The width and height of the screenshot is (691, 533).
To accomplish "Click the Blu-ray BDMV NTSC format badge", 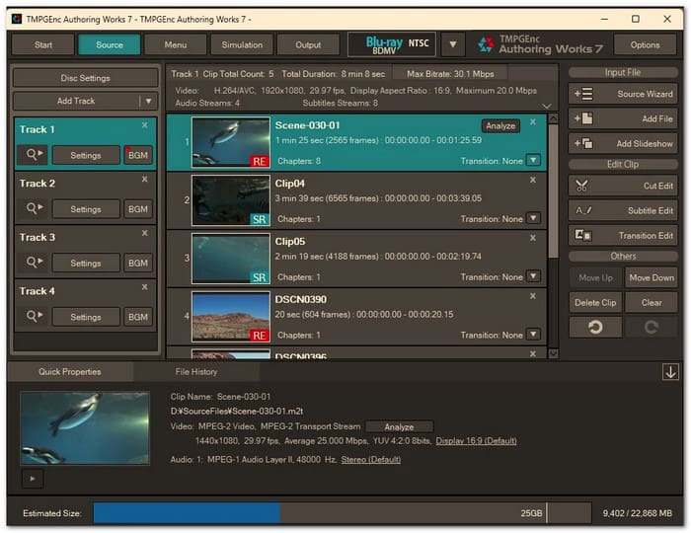I will click(392, 44).
